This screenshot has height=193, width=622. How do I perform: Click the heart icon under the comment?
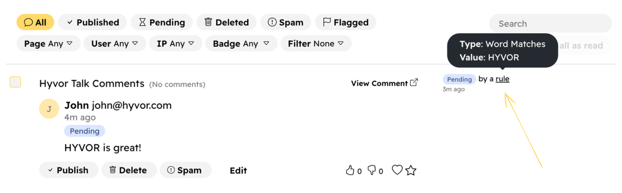397,170
